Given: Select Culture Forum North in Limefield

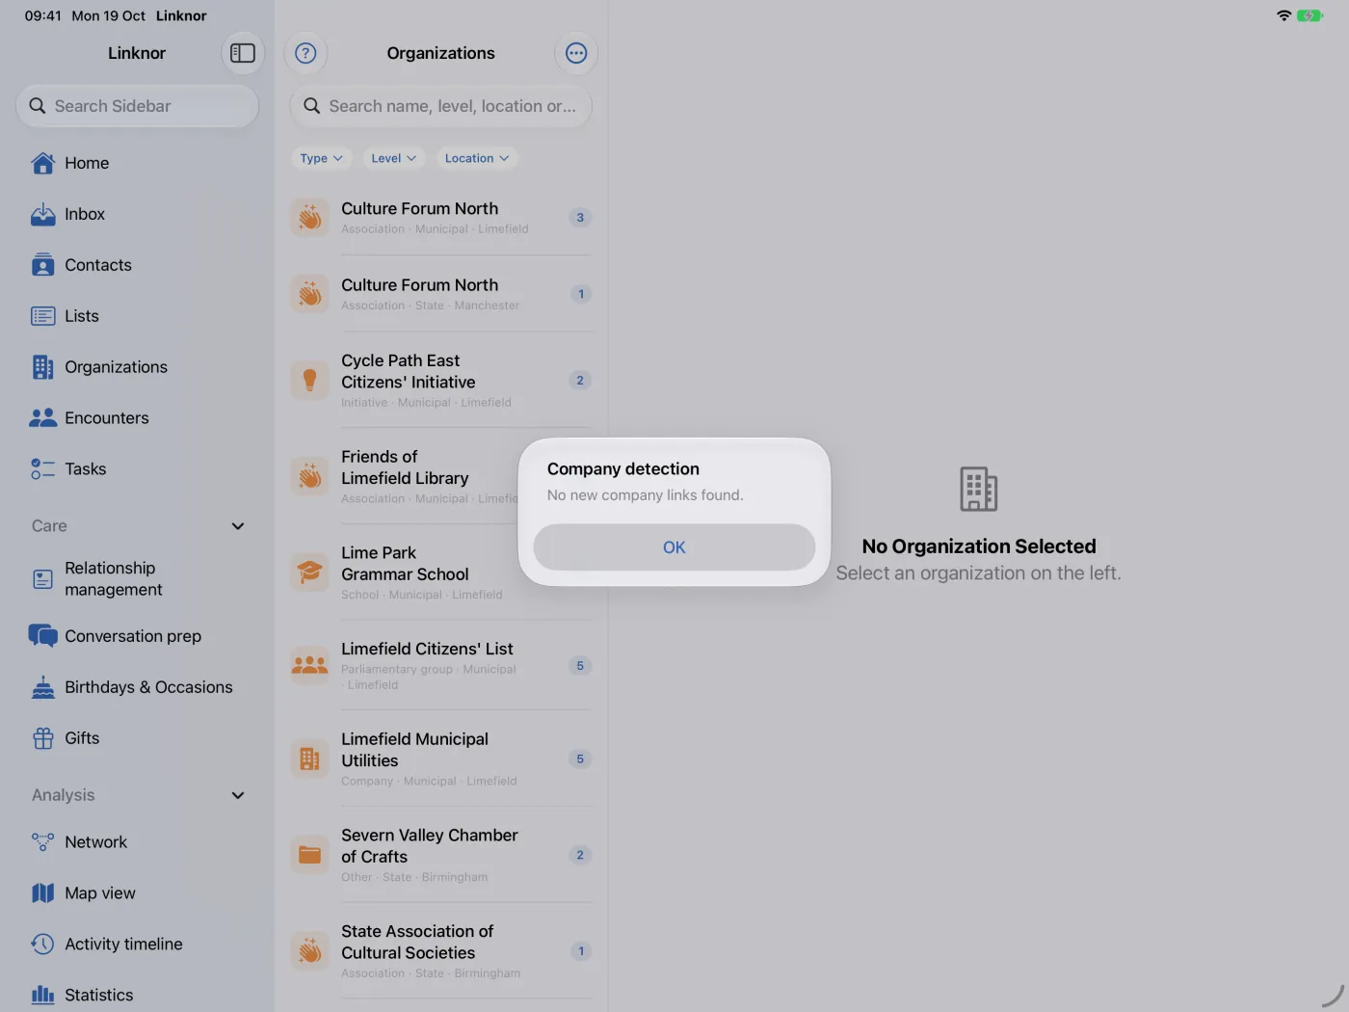Looking at the screenshot, I should coord(441,218).
